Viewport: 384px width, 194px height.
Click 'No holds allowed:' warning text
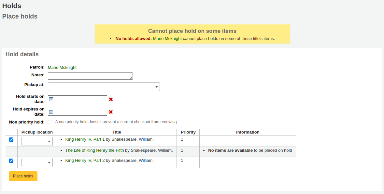134,39
